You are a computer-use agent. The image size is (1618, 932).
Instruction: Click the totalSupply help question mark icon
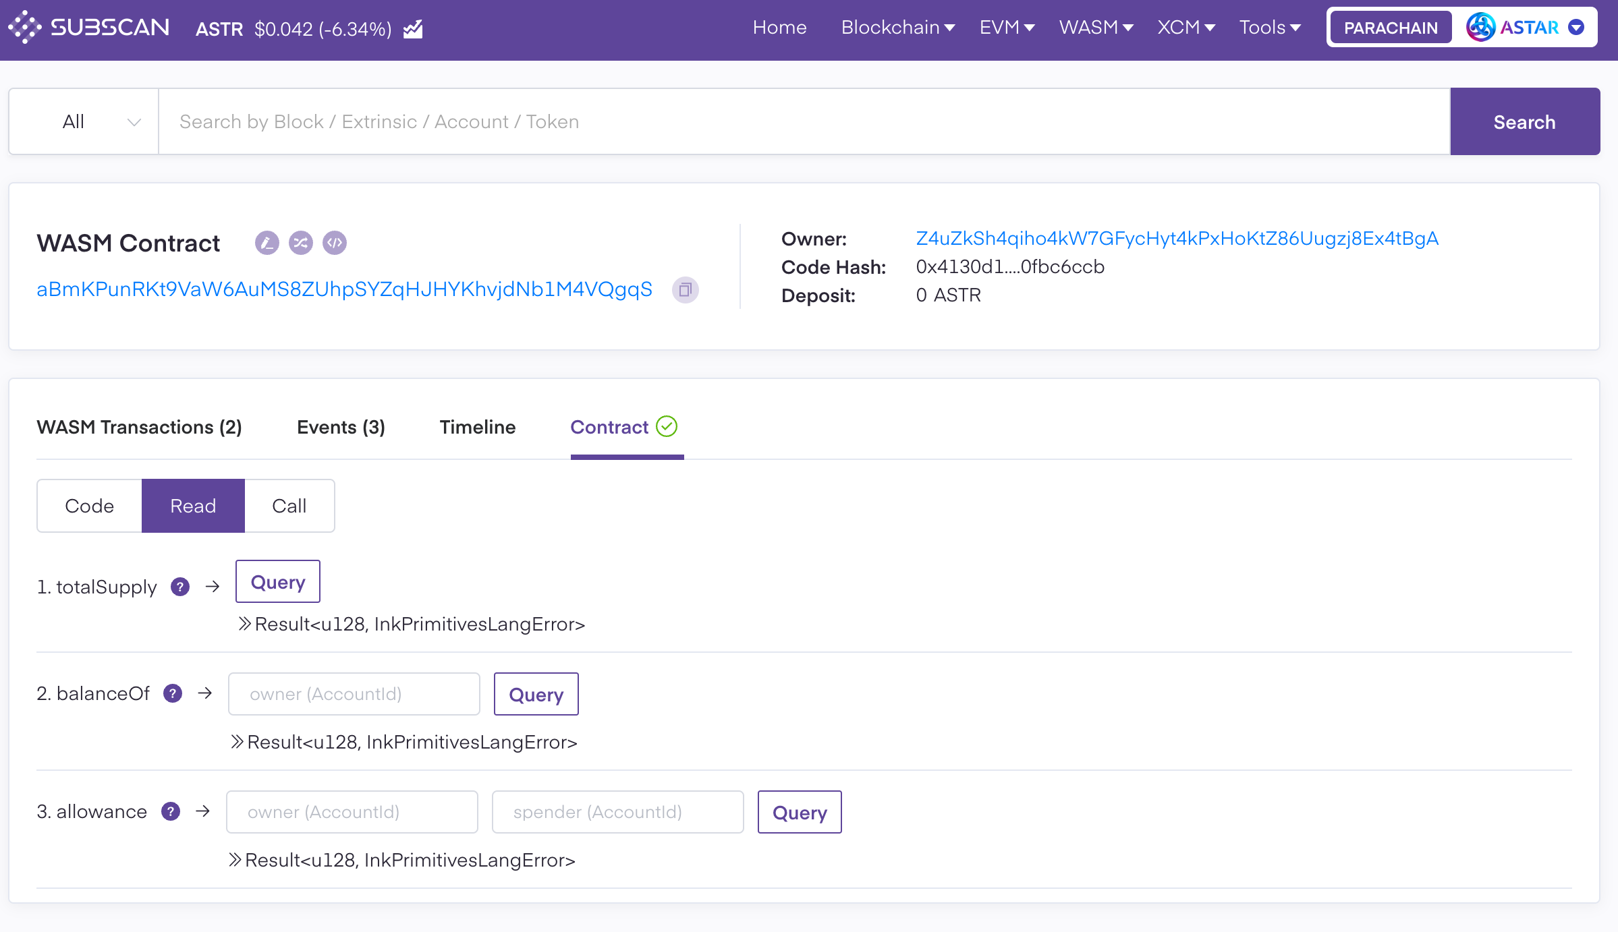(x=179, y=587)
